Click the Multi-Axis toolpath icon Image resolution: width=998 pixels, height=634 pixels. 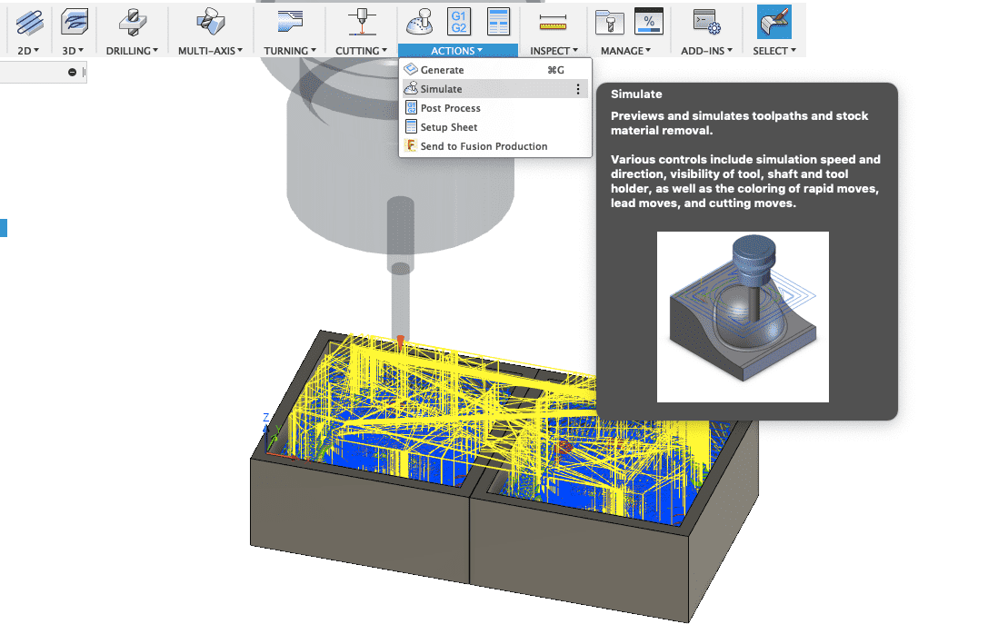(x=211, y=23)
